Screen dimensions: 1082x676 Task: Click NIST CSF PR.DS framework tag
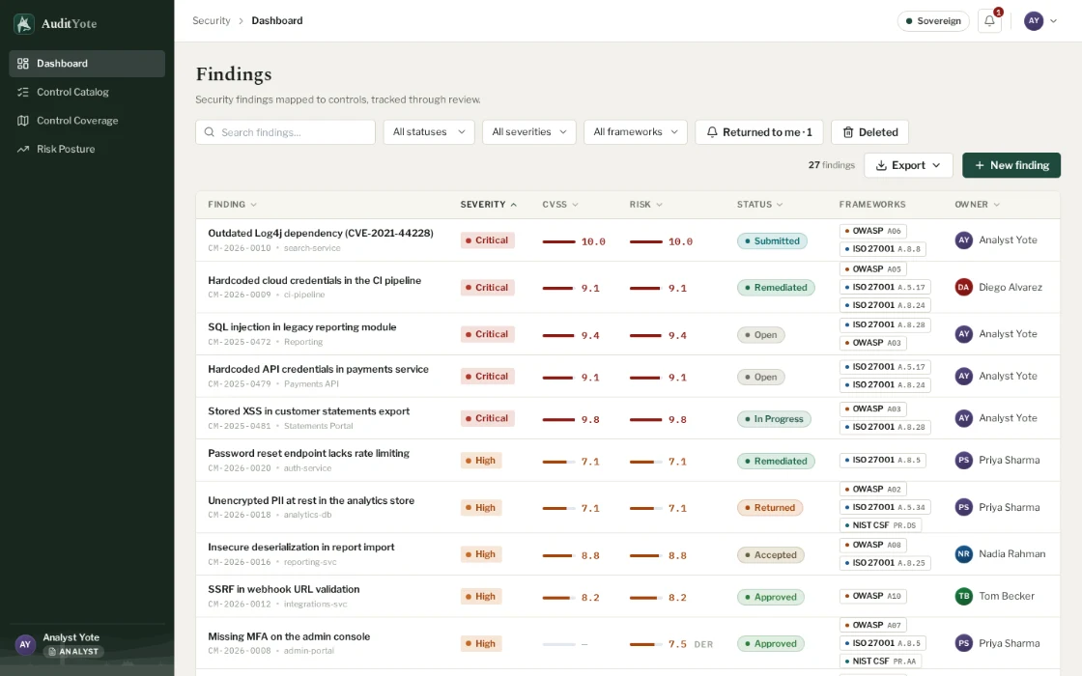click(x=880, y=525)
